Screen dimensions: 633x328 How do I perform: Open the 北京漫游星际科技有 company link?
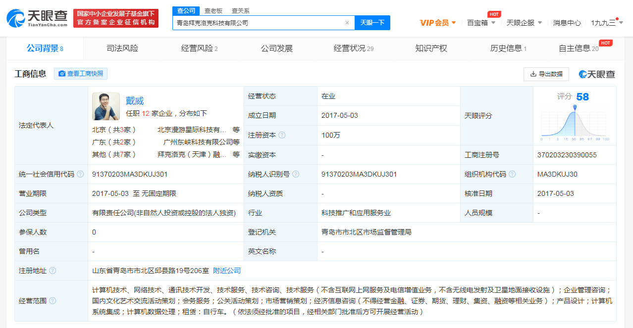pyautogui.click(x=192, y=130)
